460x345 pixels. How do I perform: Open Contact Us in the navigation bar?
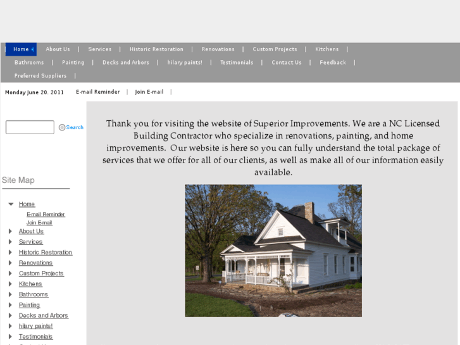click(287, 63)
